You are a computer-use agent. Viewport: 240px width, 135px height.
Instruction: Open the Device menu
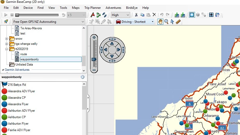[x=28, y=8]
